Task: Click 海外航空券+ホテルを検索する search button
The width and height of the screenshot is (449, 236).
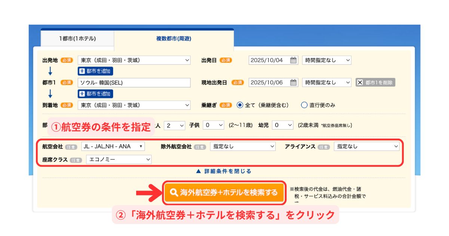Action: 224,193
